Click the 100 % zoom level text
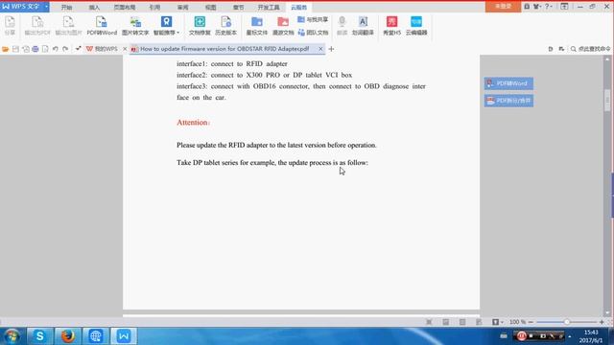The image size is (614, 345). (x=517, y=322)
